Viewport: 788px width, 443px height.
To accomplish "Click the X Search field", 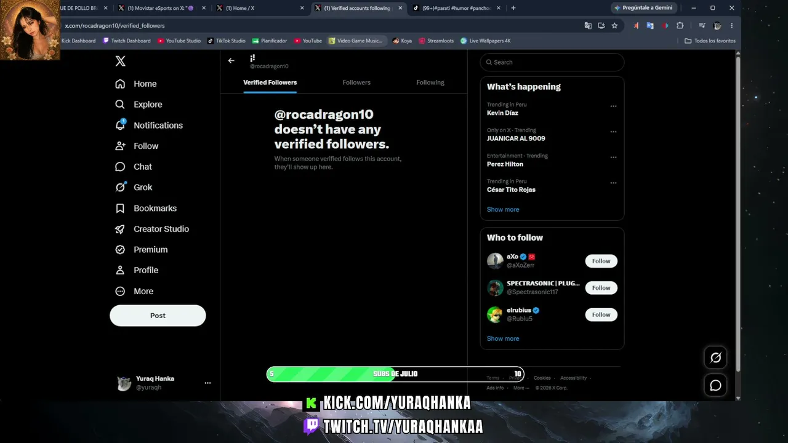I will pos(552,62).
